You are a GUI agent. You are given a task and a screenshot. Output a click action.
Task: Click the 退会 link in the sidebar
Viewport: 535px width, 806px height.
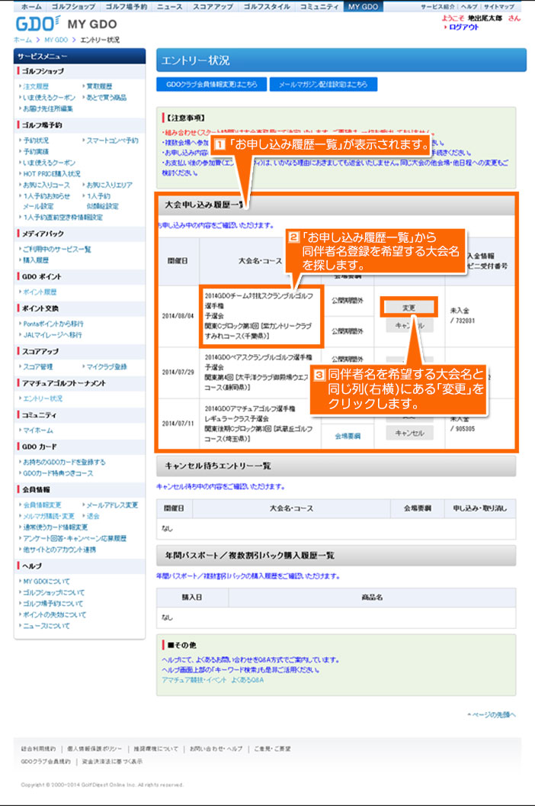(x=93, y=516)
